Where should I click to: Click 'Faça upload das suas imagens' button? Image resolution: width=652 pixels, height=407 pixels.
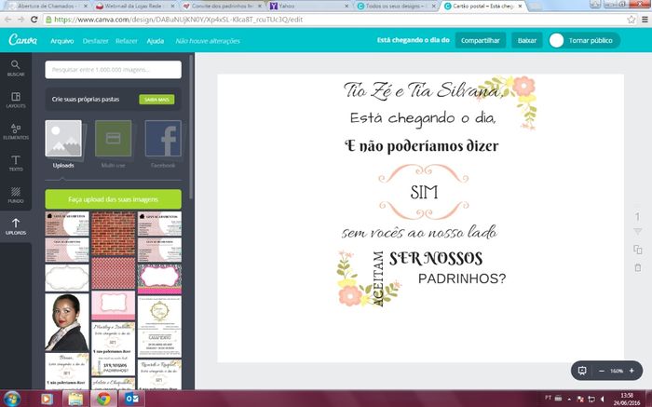(x=113, y=199)
